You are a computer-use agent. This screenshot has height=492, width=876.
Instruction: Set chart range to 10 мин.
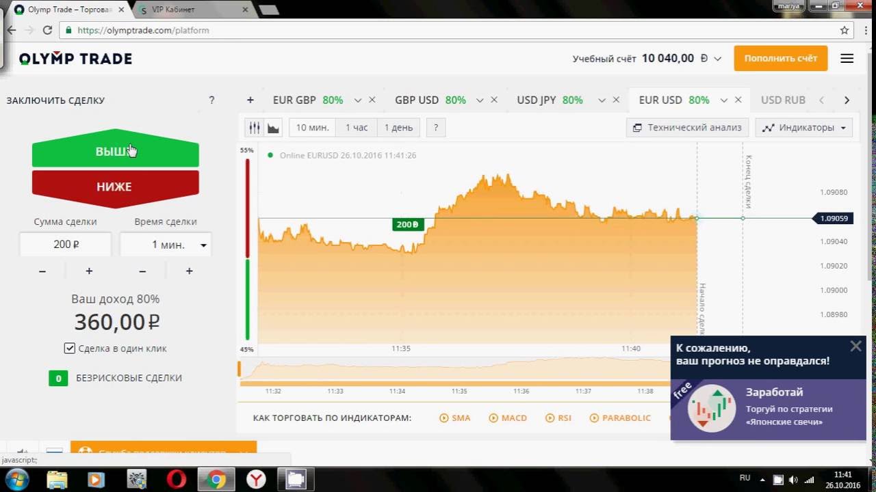pyautogui.click(x=312, y=128)
